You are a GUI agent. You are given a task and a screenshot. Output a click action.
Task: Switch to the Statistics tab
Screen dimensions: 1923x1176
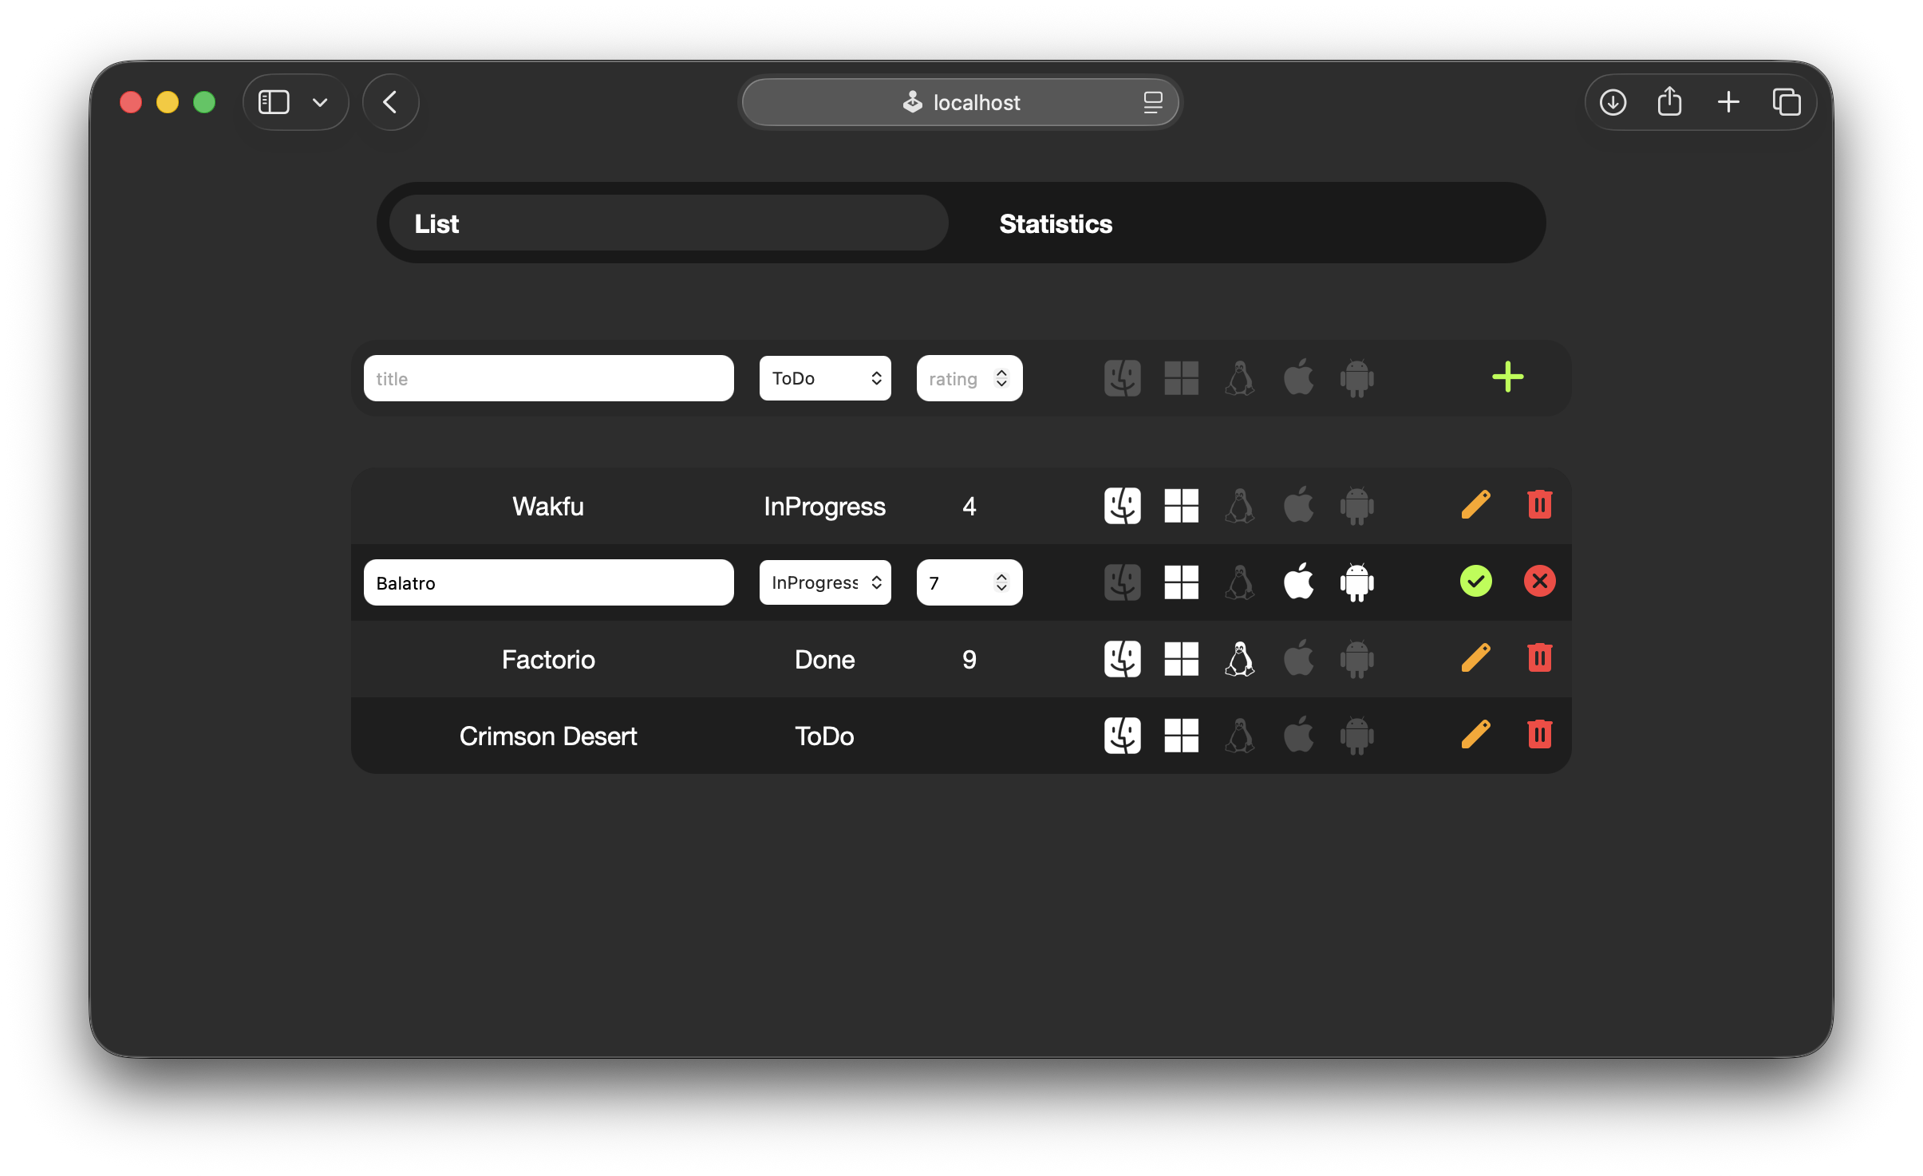pyautogui.click(x=1055, y=224)
